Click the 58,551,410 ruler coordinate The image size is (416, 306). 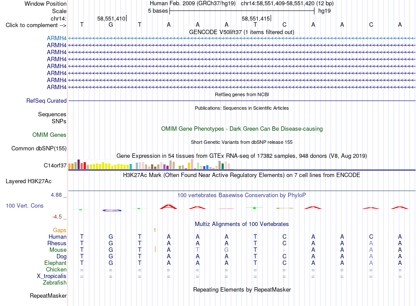(111, 18)
